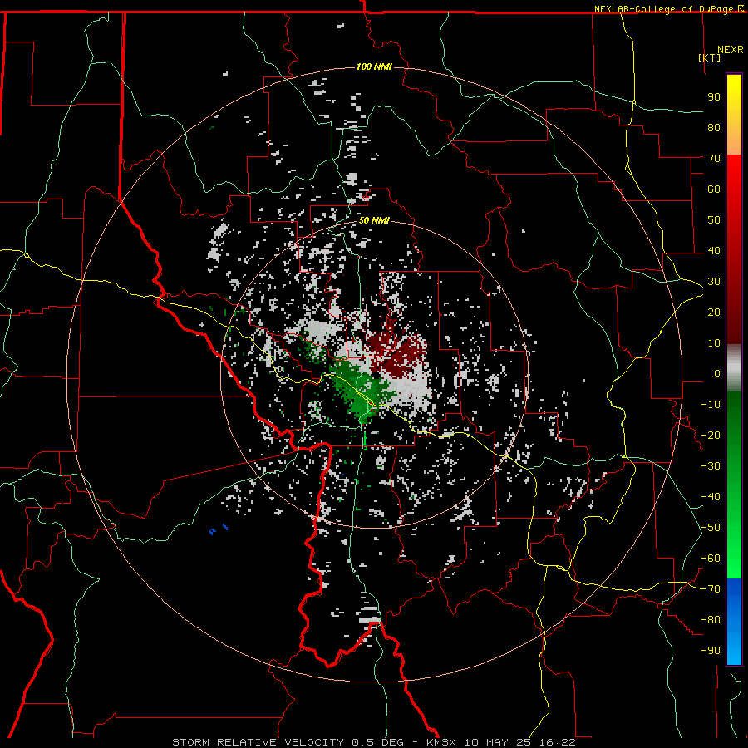
Task: Click the 30 value on velocity scale
Action: (x=714, y=282)
